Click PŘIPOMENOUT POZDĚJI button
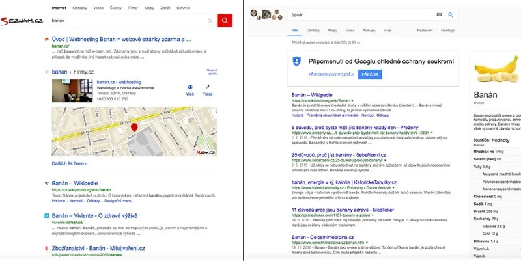Screen dimensions: 521x261 pyautogui.click(x=331, y=74)
